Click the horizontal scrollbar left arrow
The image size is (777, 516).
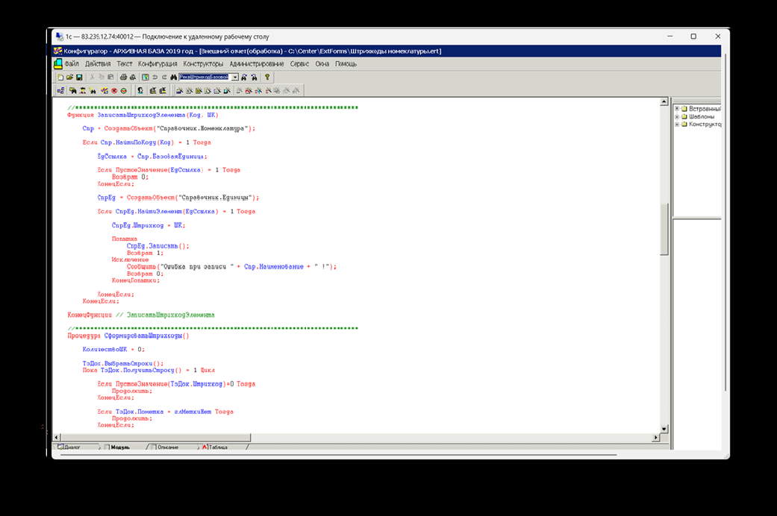click(57, 438)
